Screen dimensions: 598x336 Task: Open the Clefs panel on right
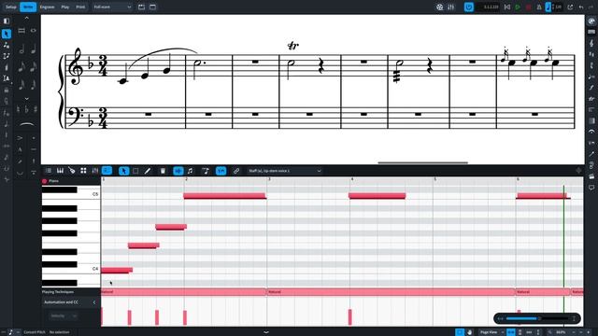click(x=591, y=44)
